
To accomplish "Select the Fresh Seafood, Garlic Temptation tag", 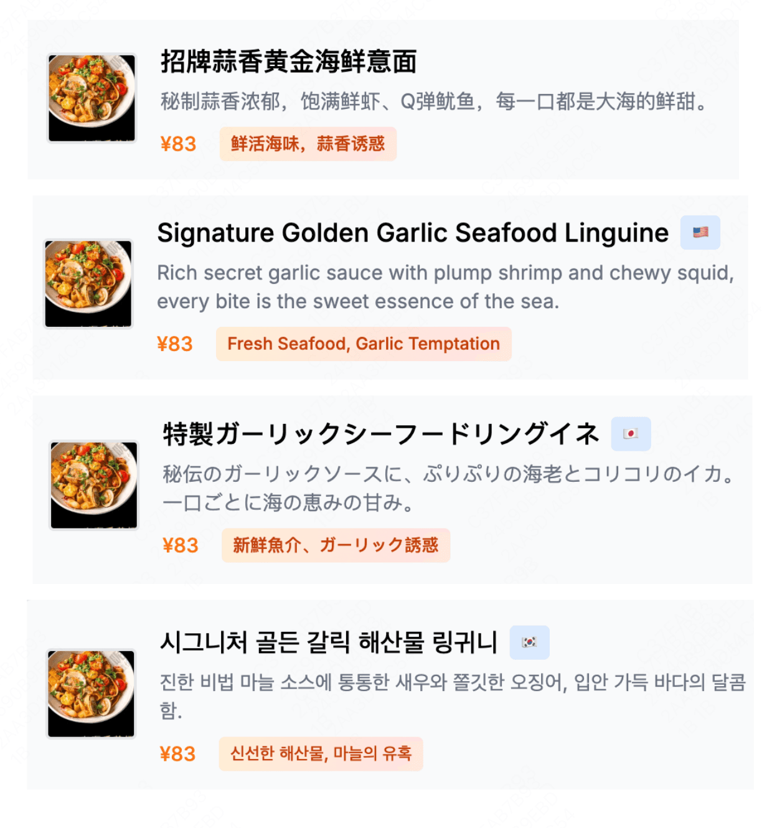I will pyautogui.click(x=363, y=344).
